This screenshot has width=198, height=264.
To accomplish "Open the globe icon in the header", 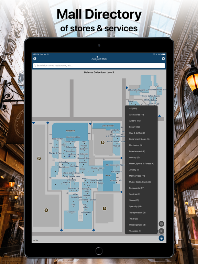I will pyautogui.click(x=35, y=58).
